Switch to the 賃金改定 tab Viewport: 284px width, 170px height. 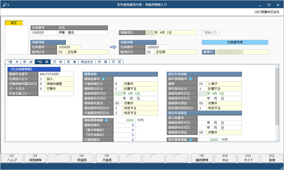pyautogui.click(x=87, y=62)
